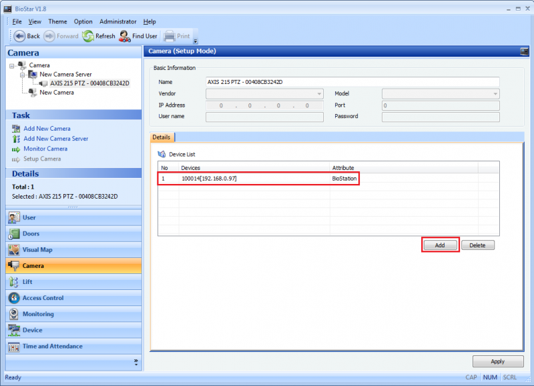Open the Time and Attendance section
The width and height of the screenshot is (534, 386).
(x=52, y=347)
